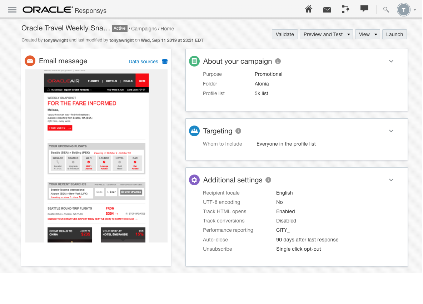This screenshot has width=423, height=304.
Task: Click the blue Targeting people icon
Action: pyautogui.click(x=194, y=131)
